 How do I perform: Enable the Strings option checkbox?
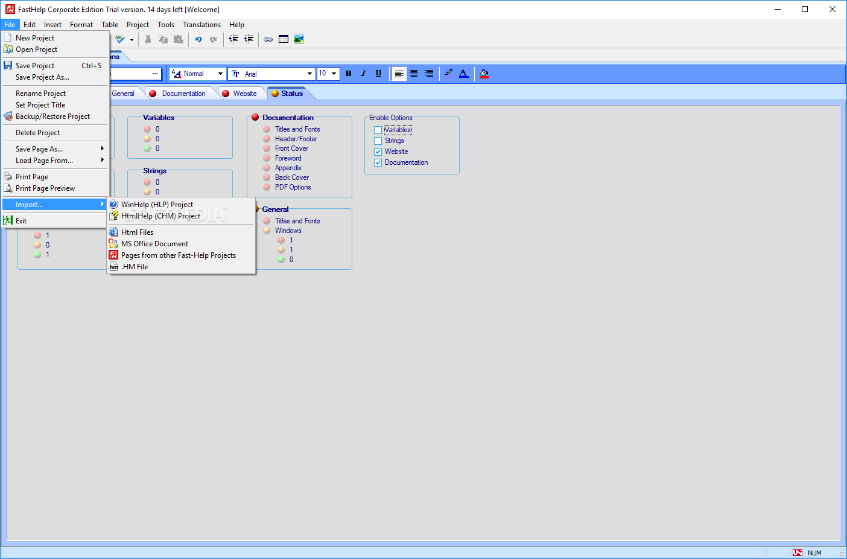click(x=378, y=141)
